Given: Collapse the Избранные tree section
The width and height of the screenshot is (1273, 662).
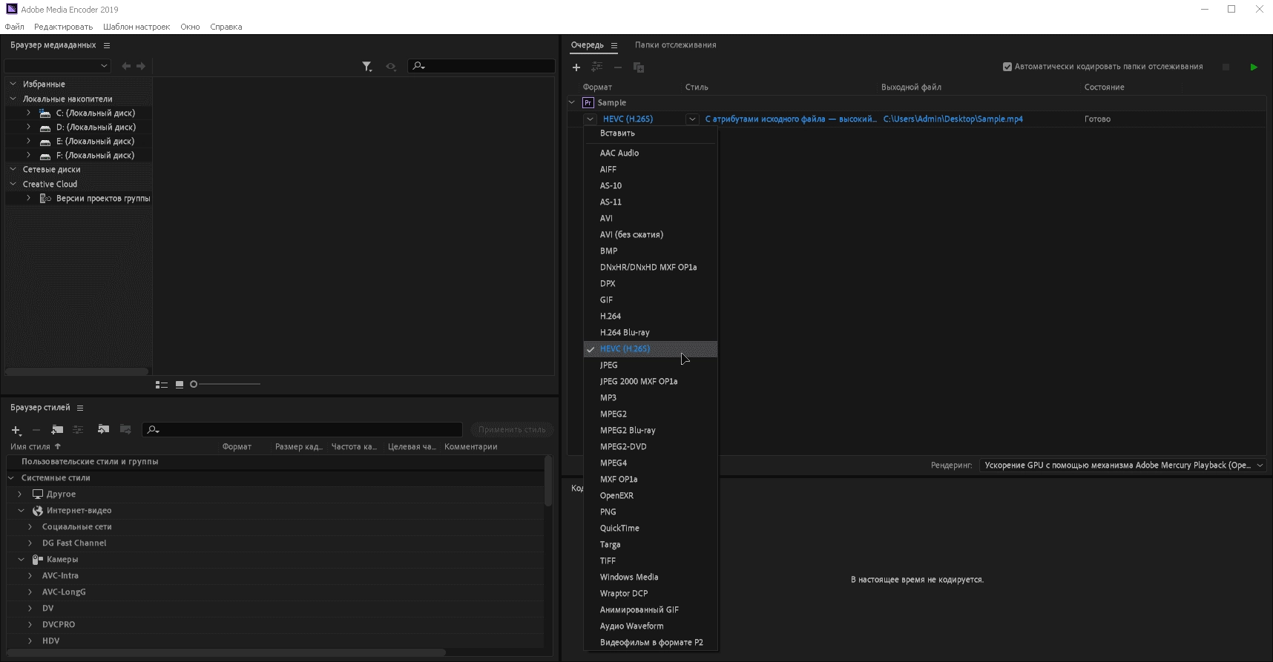Looking at the screenshot, I should pyautogui.click(x=13, y=84).
